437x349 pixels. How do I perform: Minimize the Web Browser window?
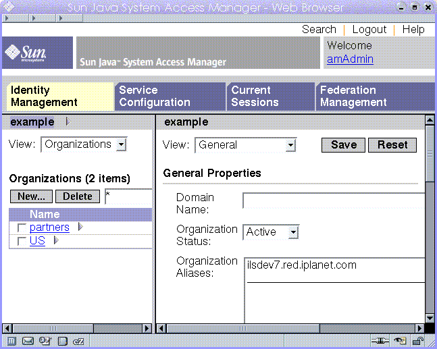tap(401, 7)
